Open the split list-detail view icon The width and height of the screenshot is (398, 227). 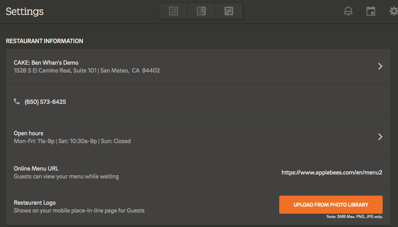point(201,11)
